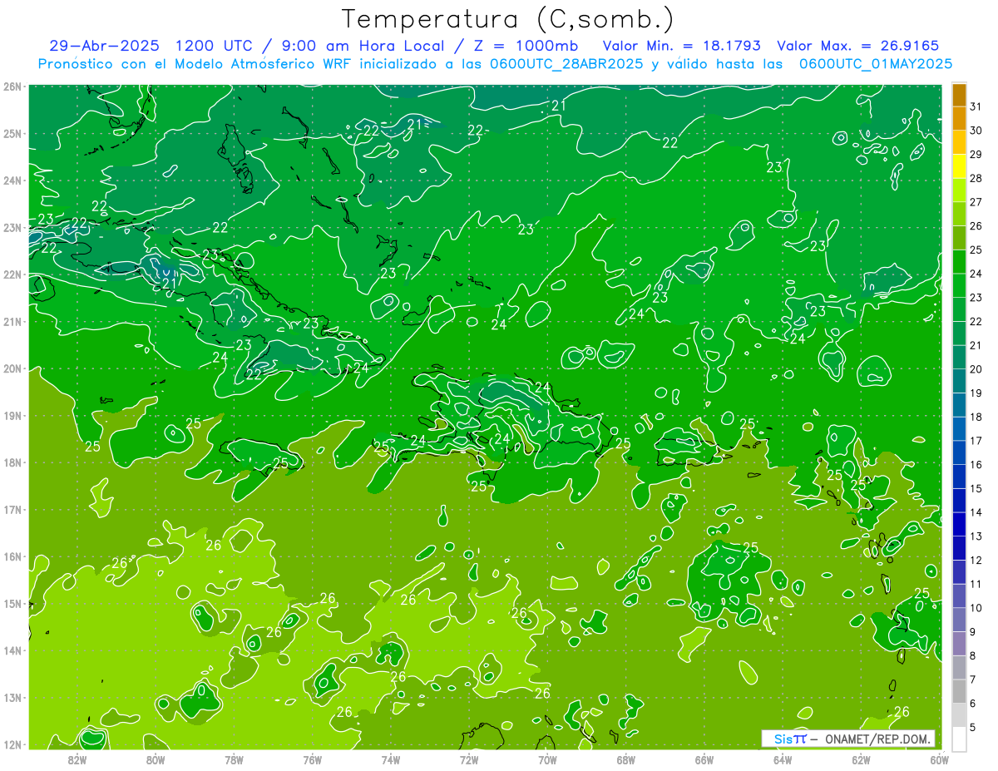Click color scale label "11"
Image resolution: width=998 pixels, height=771 pixels.
pyautogui.click(x=976, y=584)
